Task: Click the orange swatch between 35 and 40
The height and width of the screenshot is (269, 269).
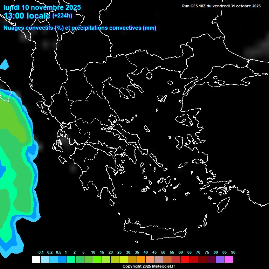Action: pyautogui.click(x=141, y=259)
